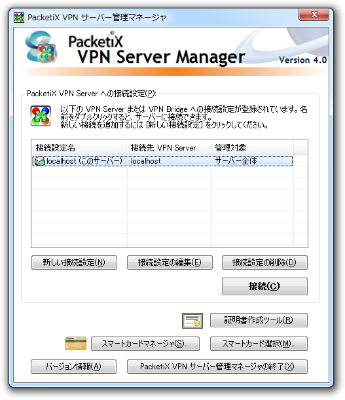Click the connection settings description icon
Image resolution: width=345 pixels, height=400 pixels.
coord(41,116)
